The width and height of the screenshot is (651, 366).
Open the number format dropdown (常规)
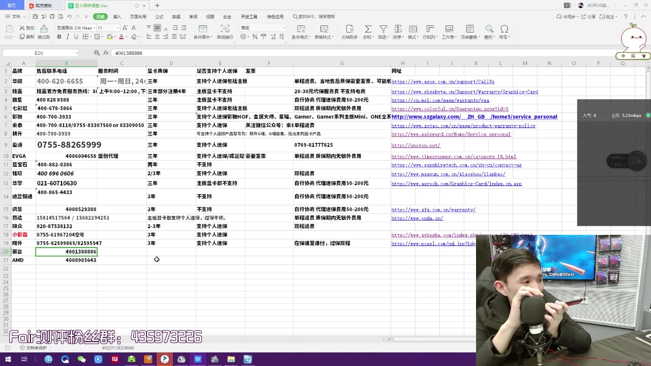click(x=283, y=28)
